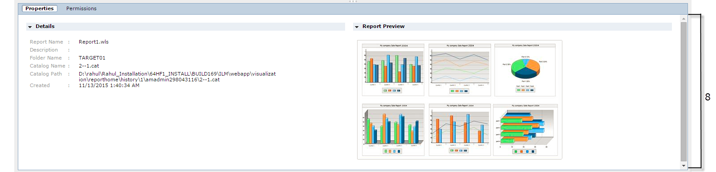Collapse the Details section

pyautogui.click(x=30, y=27)
